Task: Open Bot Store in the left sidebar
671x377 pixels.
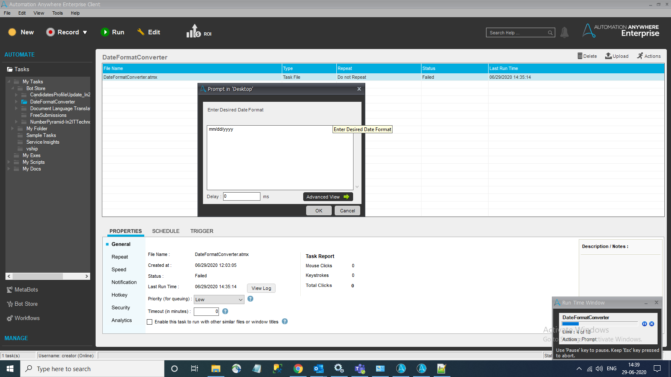Action: pyautogui.click(x=26, y=304)
